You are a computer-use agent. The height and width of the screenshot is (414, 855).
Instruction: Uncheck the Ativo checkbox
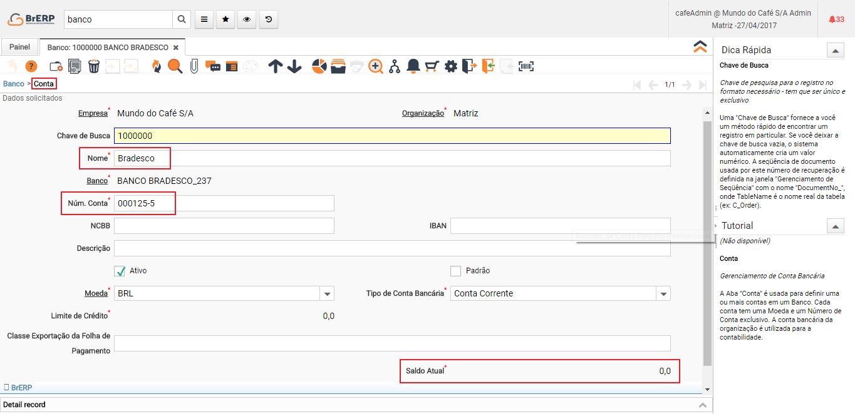120,271
